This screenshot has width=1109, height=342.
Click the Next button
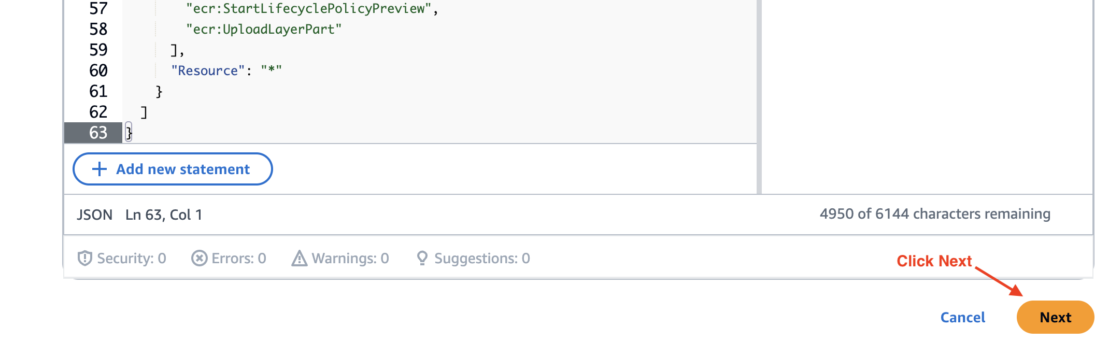coord(1056,317)
